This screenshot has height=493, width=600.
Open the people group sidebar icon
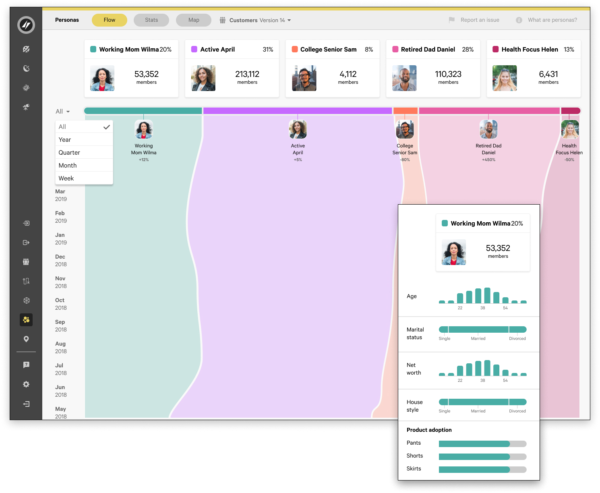(26, 262)
